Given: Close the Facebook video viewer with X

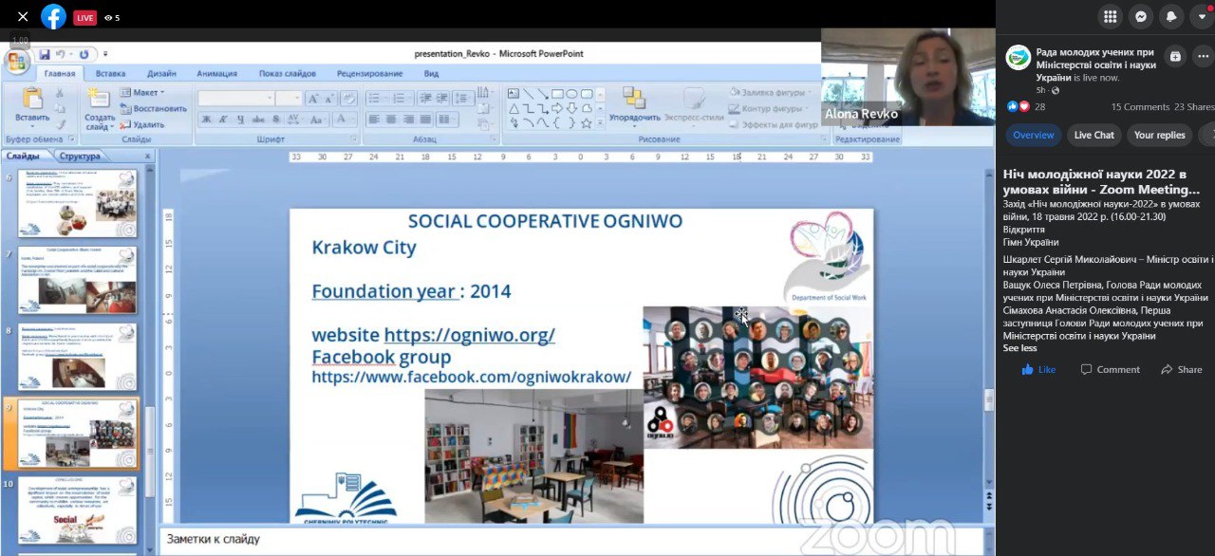Looking at the screenshot, I should [23, 17].
